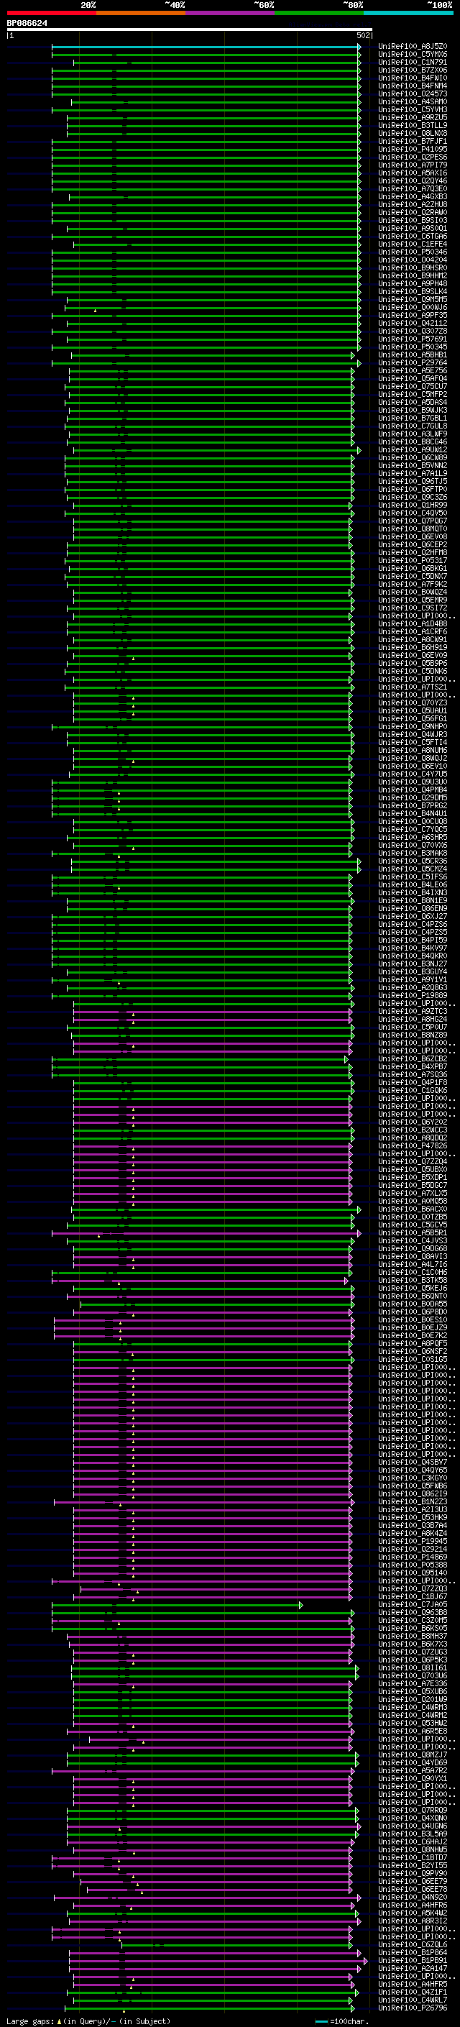Image resolution: width=460 pixels, height=2027 pixels.
Task: Open hit UniRef100_A8J5Z0
Action: 412,47
